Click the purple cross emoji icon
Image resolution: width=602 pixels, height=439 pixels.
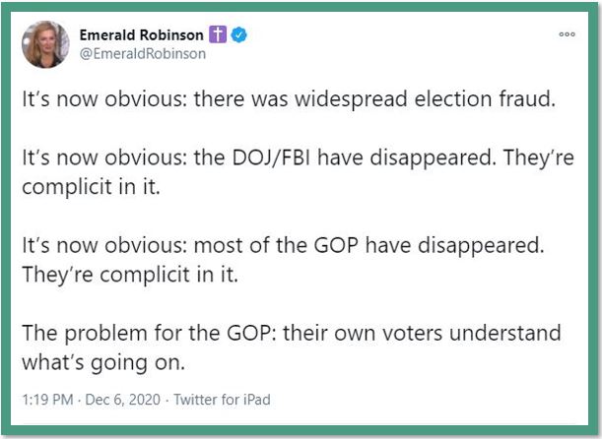(218, 34)
